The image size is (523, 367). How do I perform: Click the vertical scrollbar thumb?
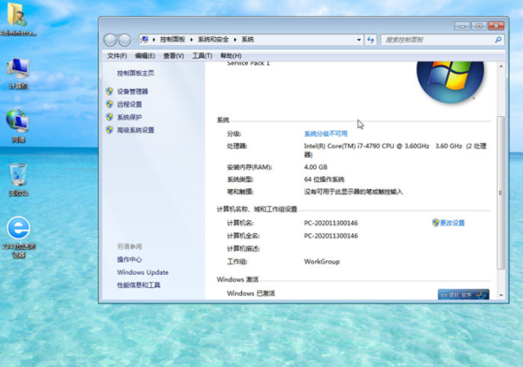[501, 192]
